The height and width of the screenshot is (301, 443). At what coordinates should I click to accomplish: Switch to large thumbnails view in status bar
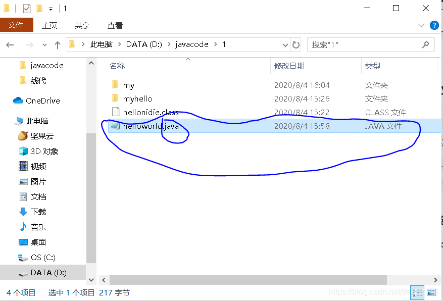(x=431, y=292)
